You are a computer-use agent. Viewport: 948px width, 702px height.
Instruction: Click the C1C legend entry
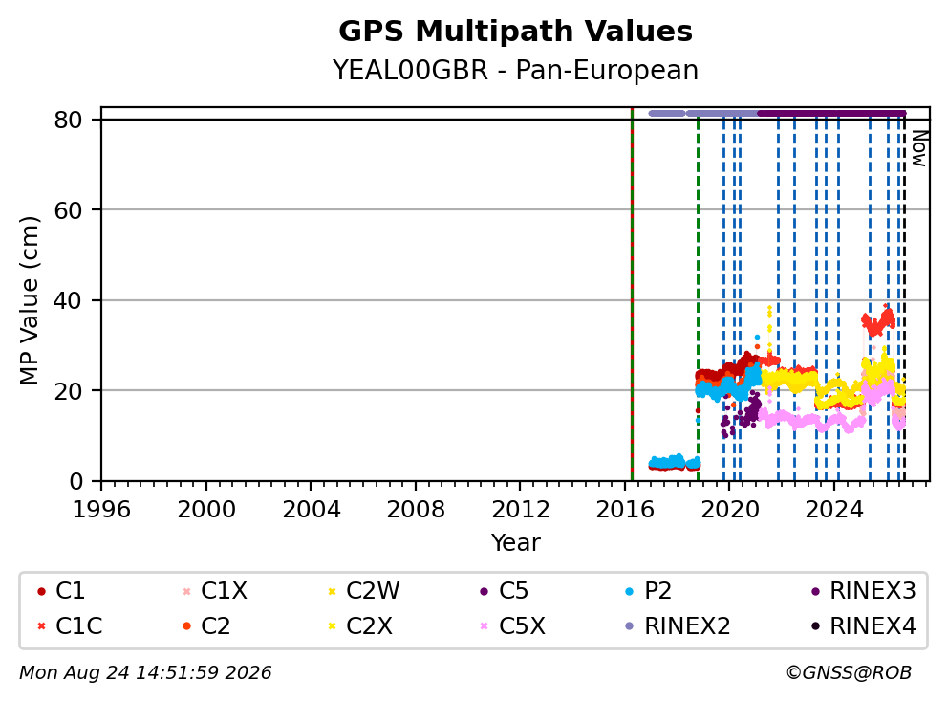(x=70, y=626)
